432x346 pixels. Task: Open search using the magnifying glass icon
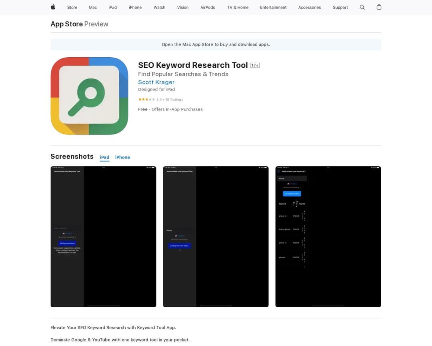362,7
